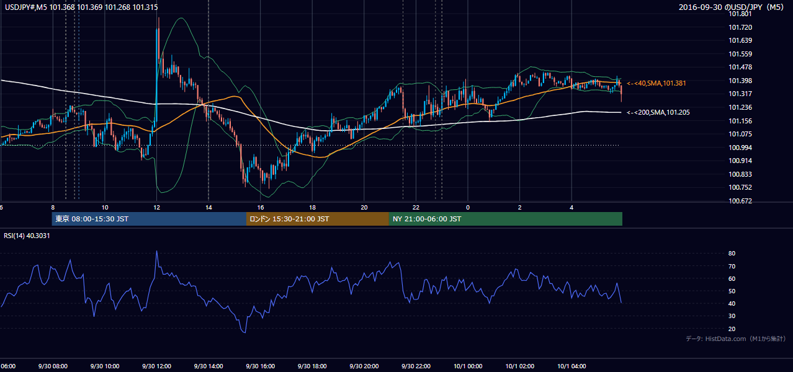Click the 9/30 12:00 bottom time label
The height and width of the screenshot is (372, 793).
[156, 366]
